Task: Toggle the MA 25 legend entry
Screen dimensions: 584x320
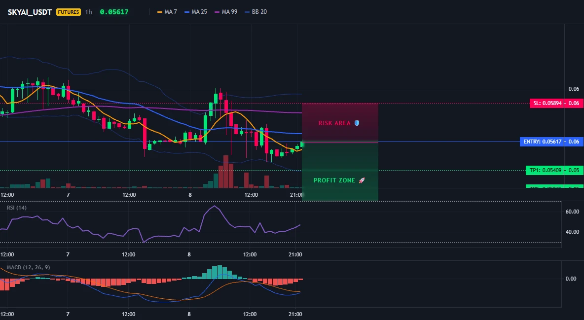Action: (196, 12)
